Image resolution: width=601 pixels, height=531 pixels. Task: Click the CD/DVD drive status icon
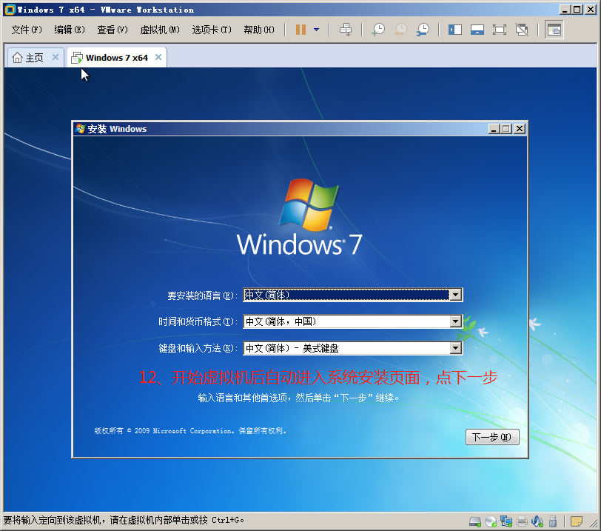point(491,521)
